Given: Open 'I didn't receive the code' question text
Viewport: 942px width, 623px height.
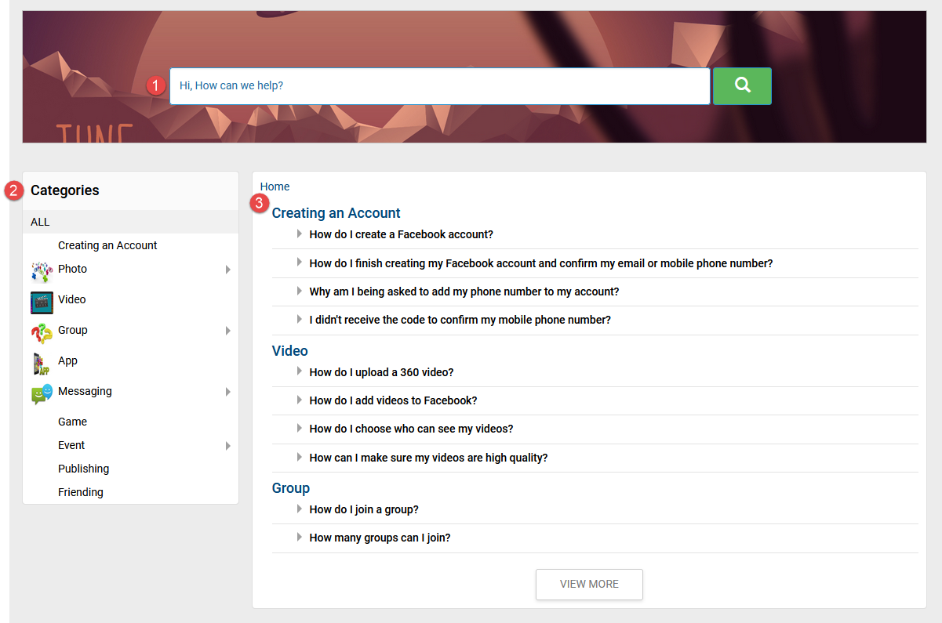Looking at the screenshot, I should pos(460,320).
